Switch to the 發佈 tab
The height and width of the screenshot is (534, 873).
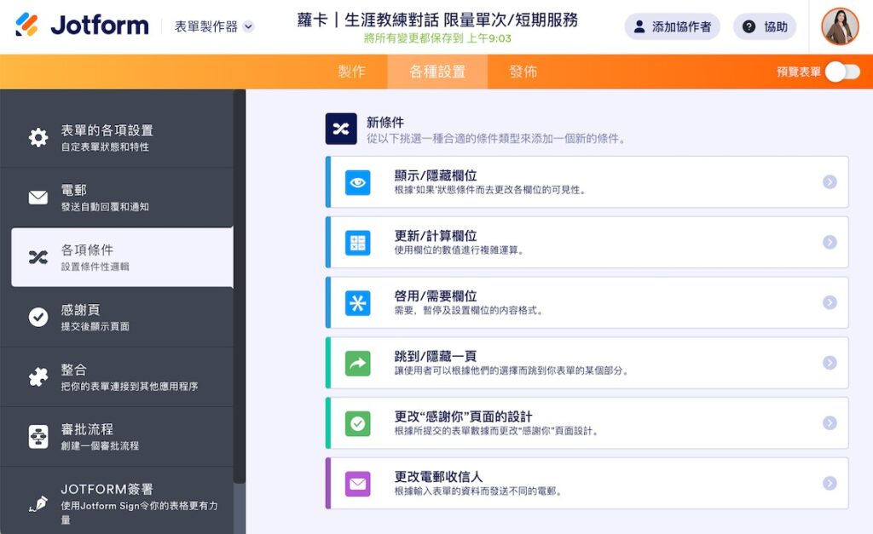point(523,72)
